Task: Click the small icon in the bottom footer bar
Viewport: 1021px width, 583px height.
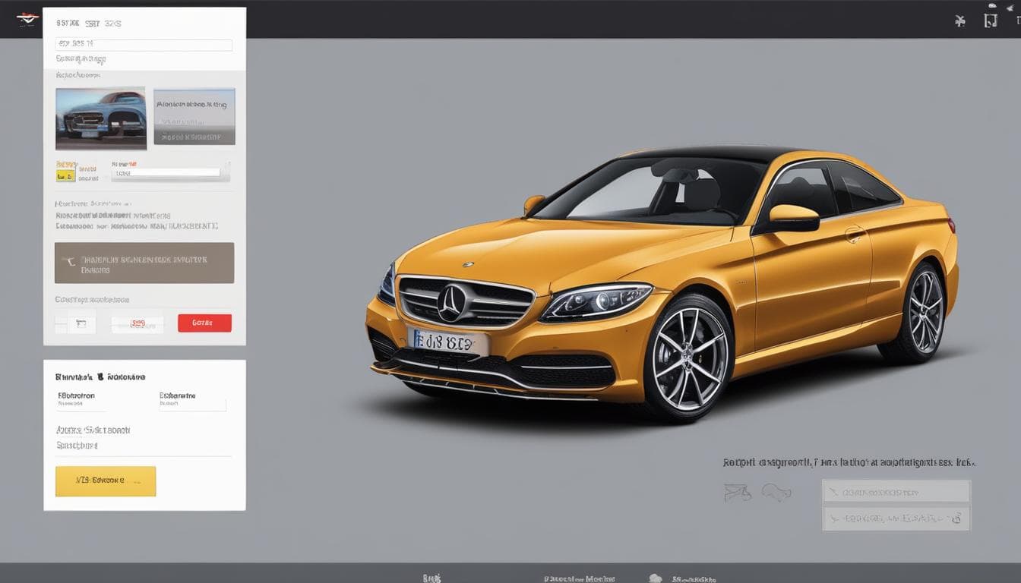Action: coord(655,578)
